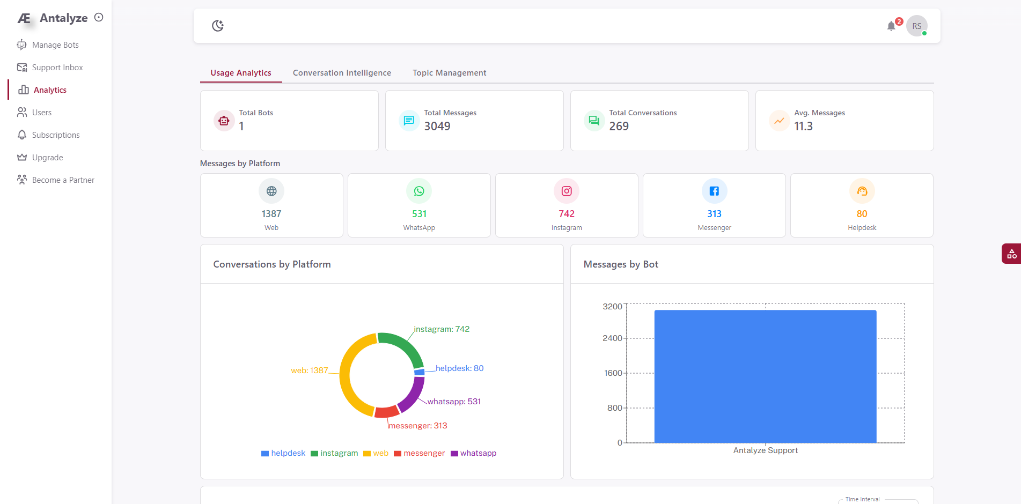Open Become a Partner link
The image size is (1021, 504).
(x=63, y=180)
